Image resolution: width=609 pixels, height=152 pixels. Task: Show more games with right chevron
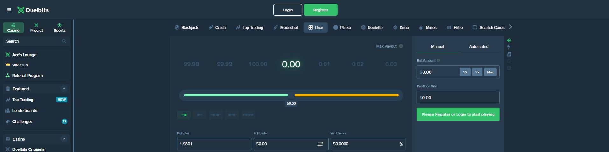(510, 27)
